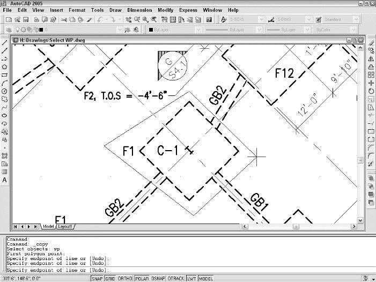The image size is (376, 282).
Task: Click black layer color swatch
Action: (x=41, y=29)
